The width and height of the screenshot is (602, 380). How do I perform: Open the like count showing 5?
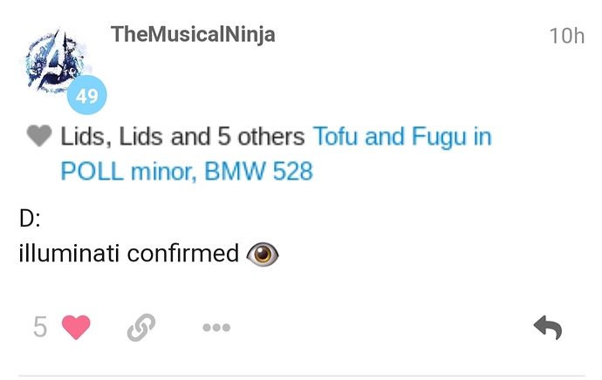40,327
